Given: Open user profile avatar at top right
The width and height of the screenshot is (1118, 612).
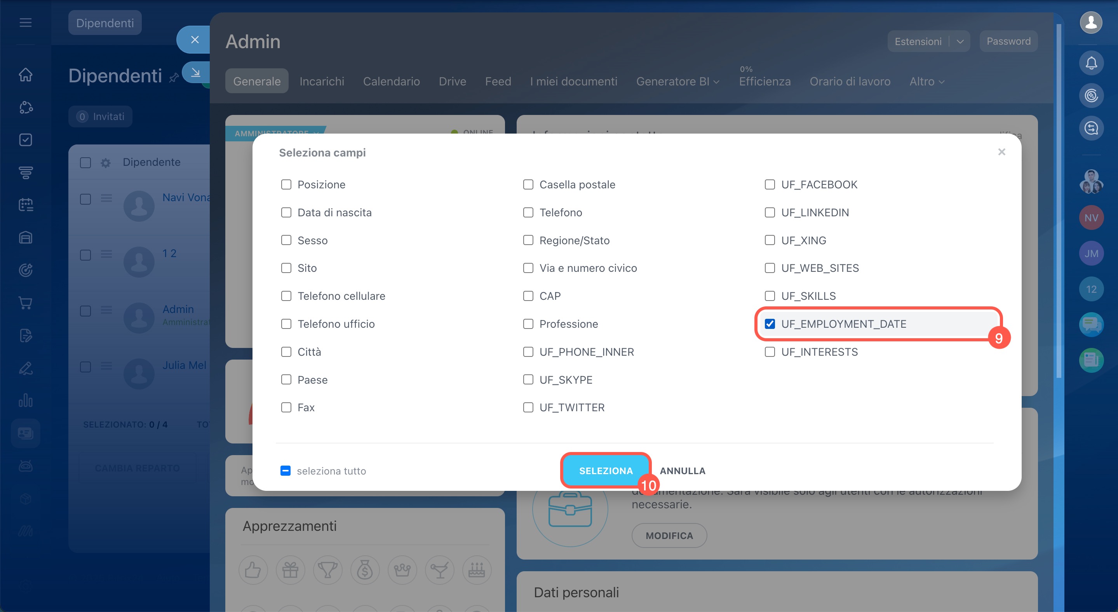Looking at the screenshot, I should [x=1091, y=22].
